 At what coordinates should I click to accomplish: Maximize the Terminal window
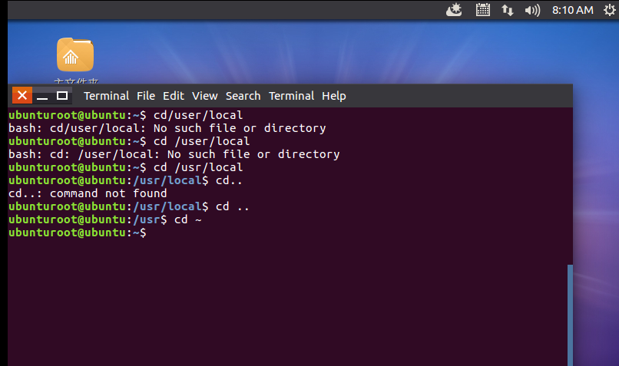point(62,96)
